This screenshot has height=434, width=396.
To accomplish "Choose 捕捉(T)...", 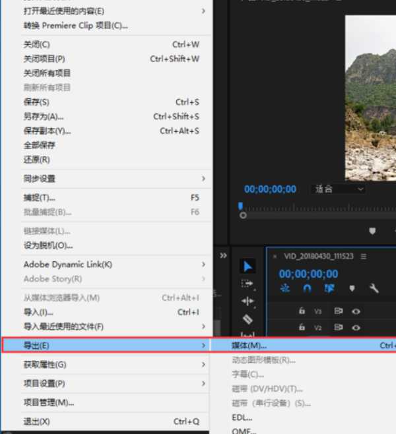I will 115,198.
